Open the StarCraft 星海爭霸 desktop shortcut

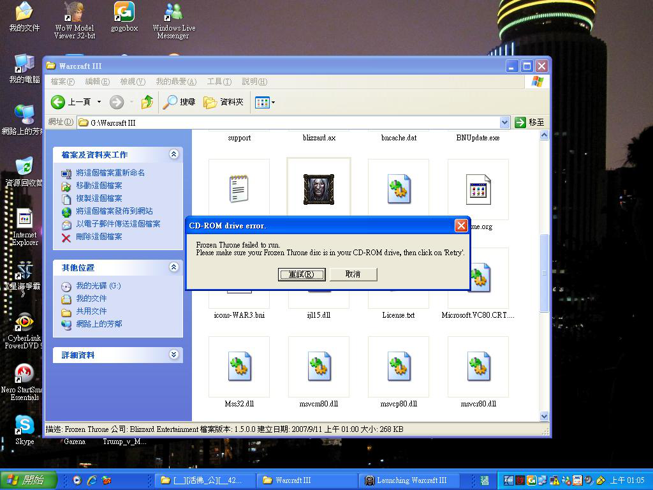coord(23,279)
